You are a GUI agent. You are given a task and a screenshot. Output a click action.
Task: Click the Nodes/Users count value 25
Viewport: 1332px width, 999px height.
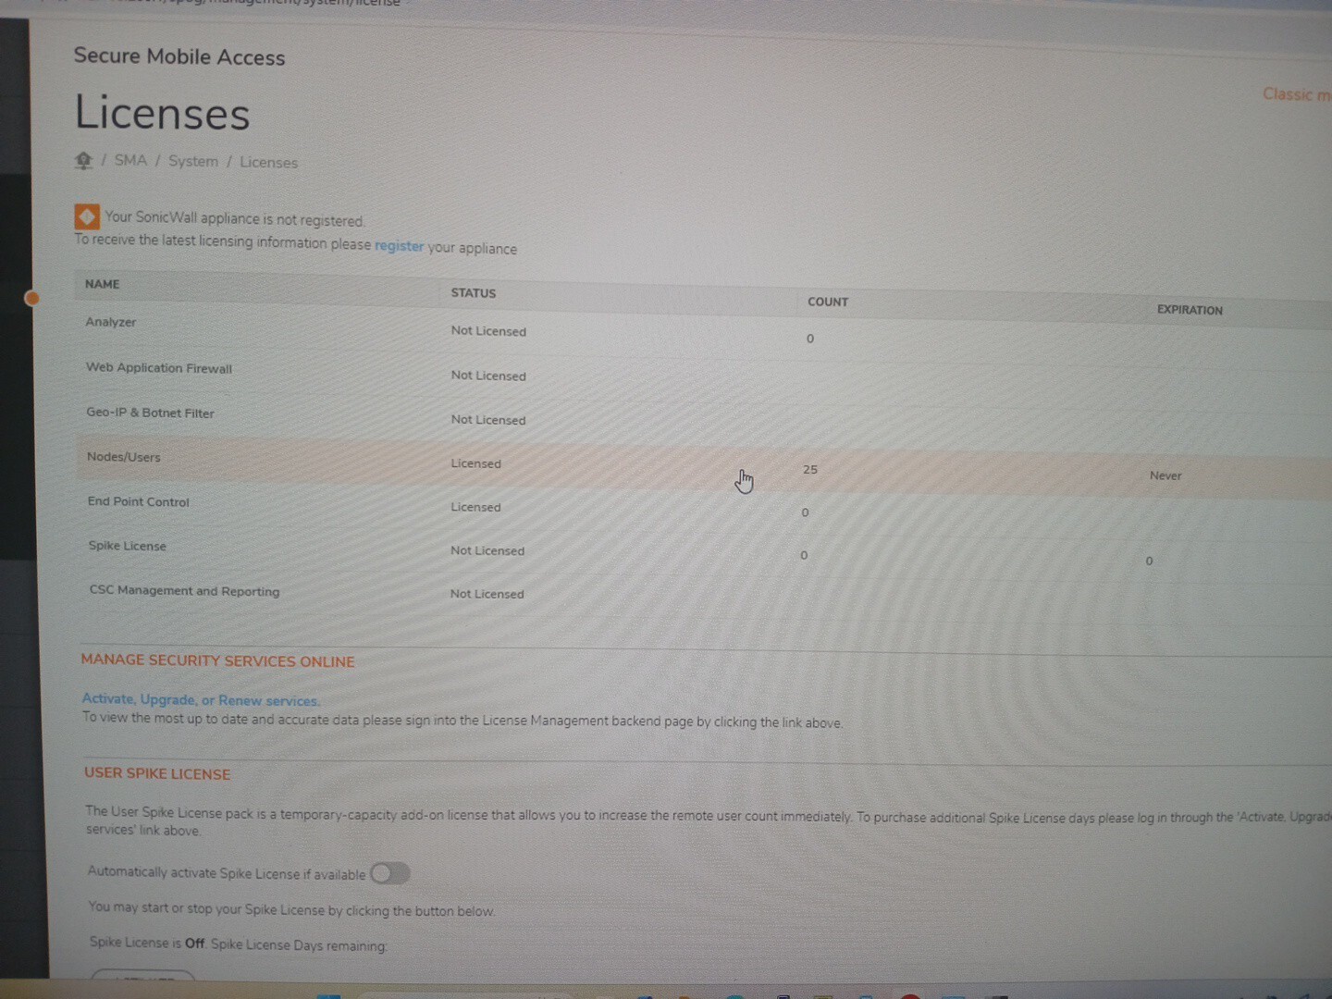[x=810, y=470]
